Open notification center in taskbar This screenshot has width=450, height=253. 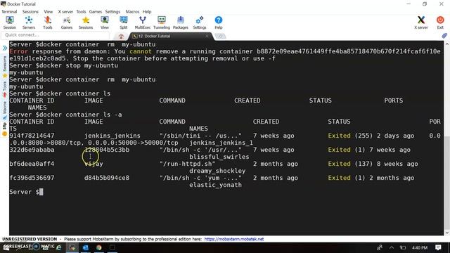click(x=438, y=247)
